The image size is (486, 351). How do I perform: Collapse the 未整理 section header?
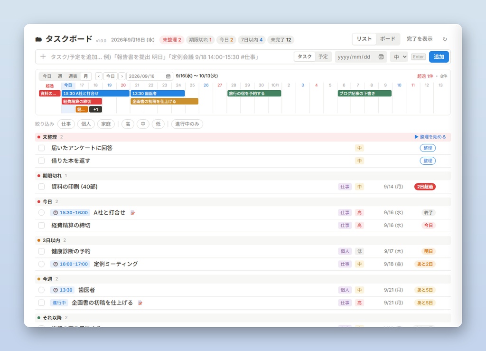[243, 137]
